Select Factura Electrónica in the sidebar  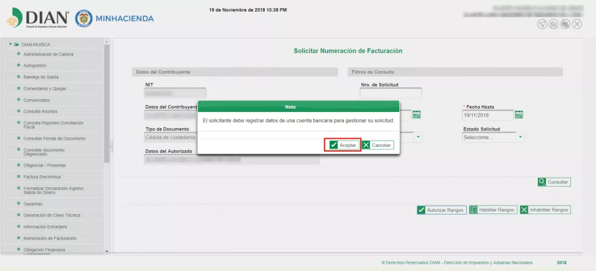pos(41,177)
